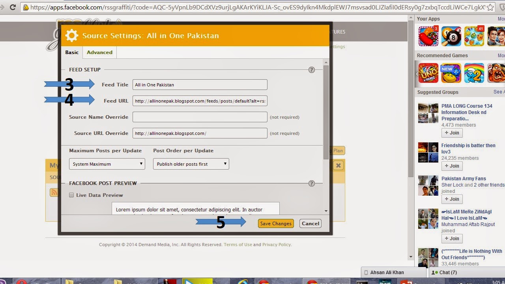
Task: Open the Smurfs 2 rainbow game icon
Action: pyautogui.click(x=474, y=73)
